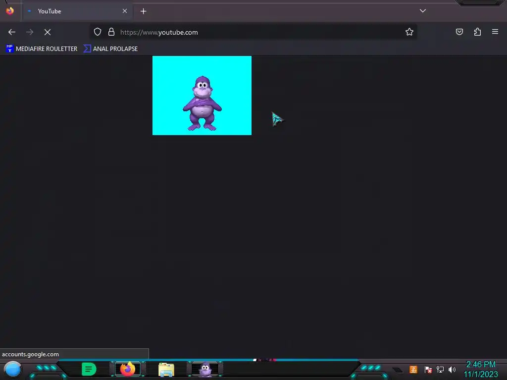Open network status tray icon
This screenshot has width=507, height=380.
pyautogui.click(x=440, y=369)
